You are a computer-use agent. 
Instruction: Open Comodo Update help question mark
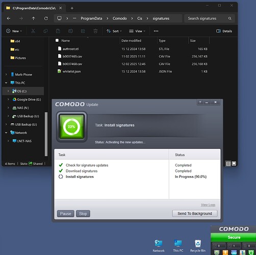(200, 102)
